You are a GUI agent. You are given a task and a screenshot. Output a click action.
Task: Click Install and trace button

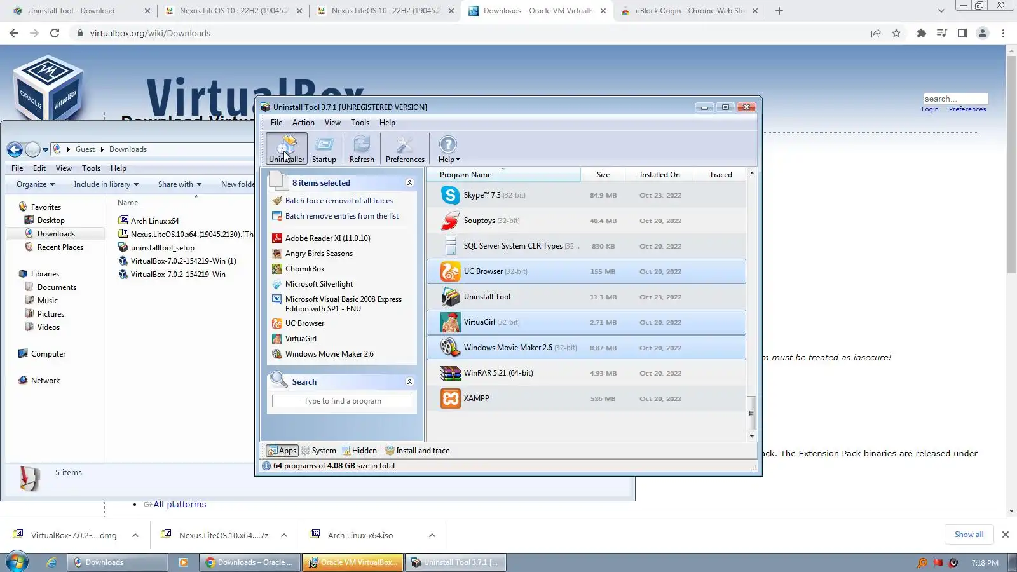[x=417, y=451]
